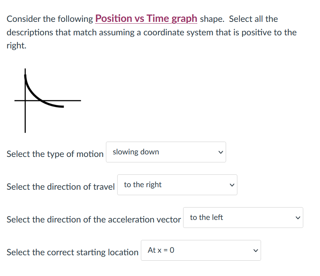320x276 pixels.
Task: Open the type of motion dropdown
Action: point(166,152)
